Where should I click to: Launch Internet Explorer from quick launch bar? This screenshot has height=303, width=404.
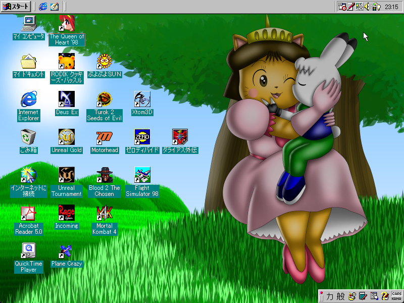click(43, 7)
